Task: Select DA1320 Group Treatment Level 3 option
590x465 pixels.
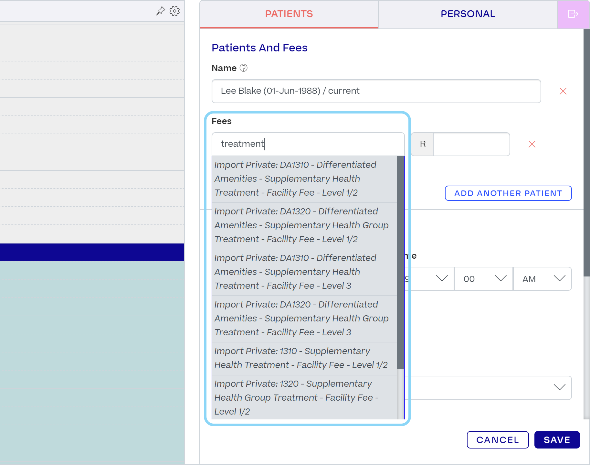Action: [x=304, y=319]
